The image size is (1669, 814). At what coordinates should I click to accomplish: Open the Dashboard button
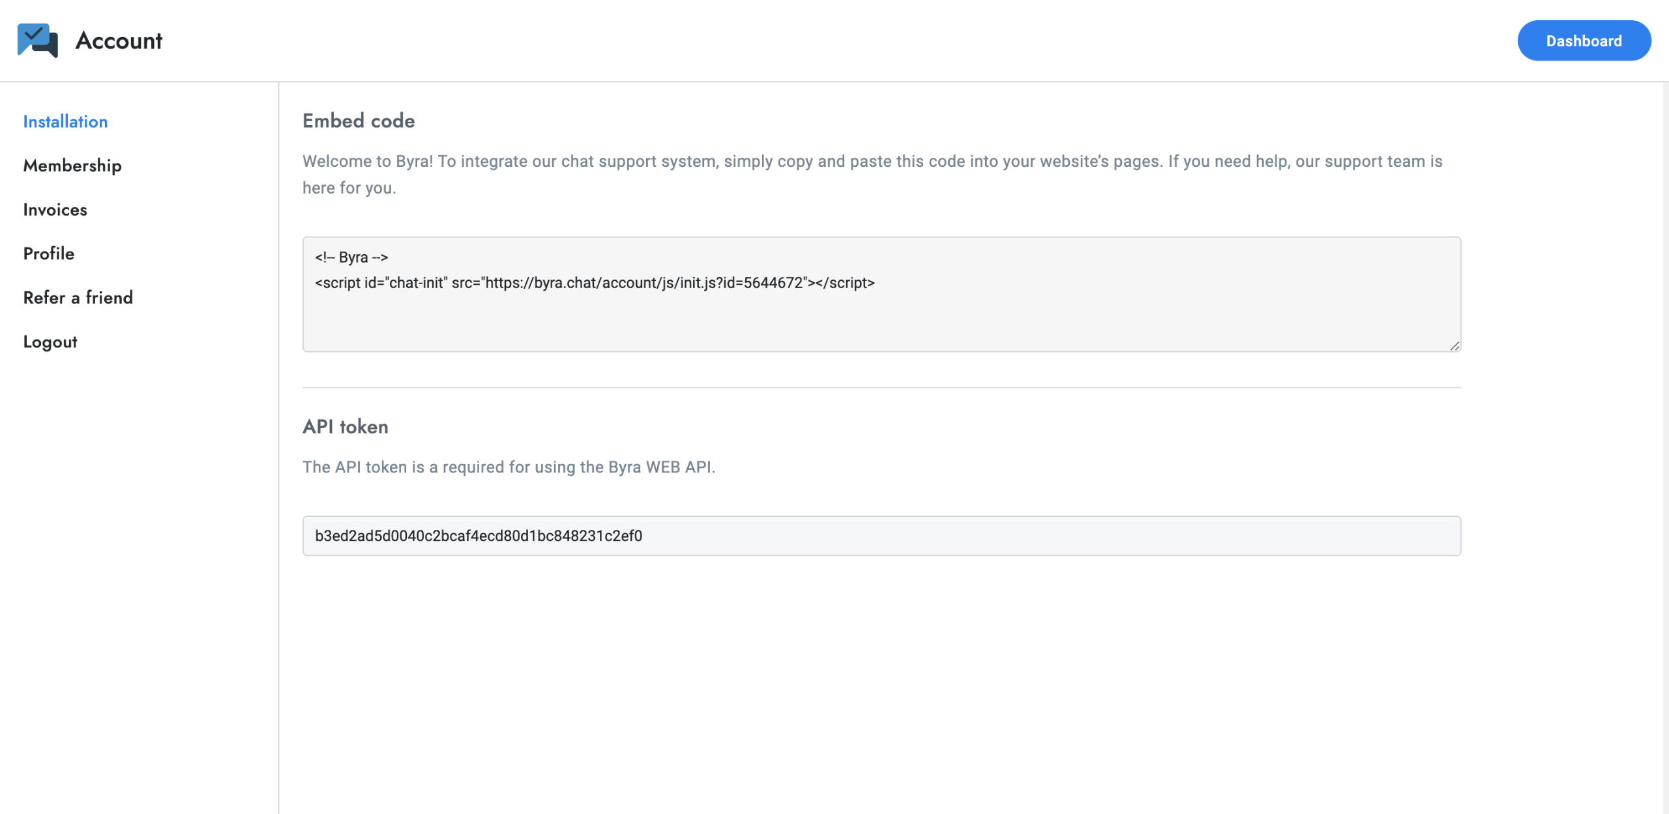tap(1584, 40)
